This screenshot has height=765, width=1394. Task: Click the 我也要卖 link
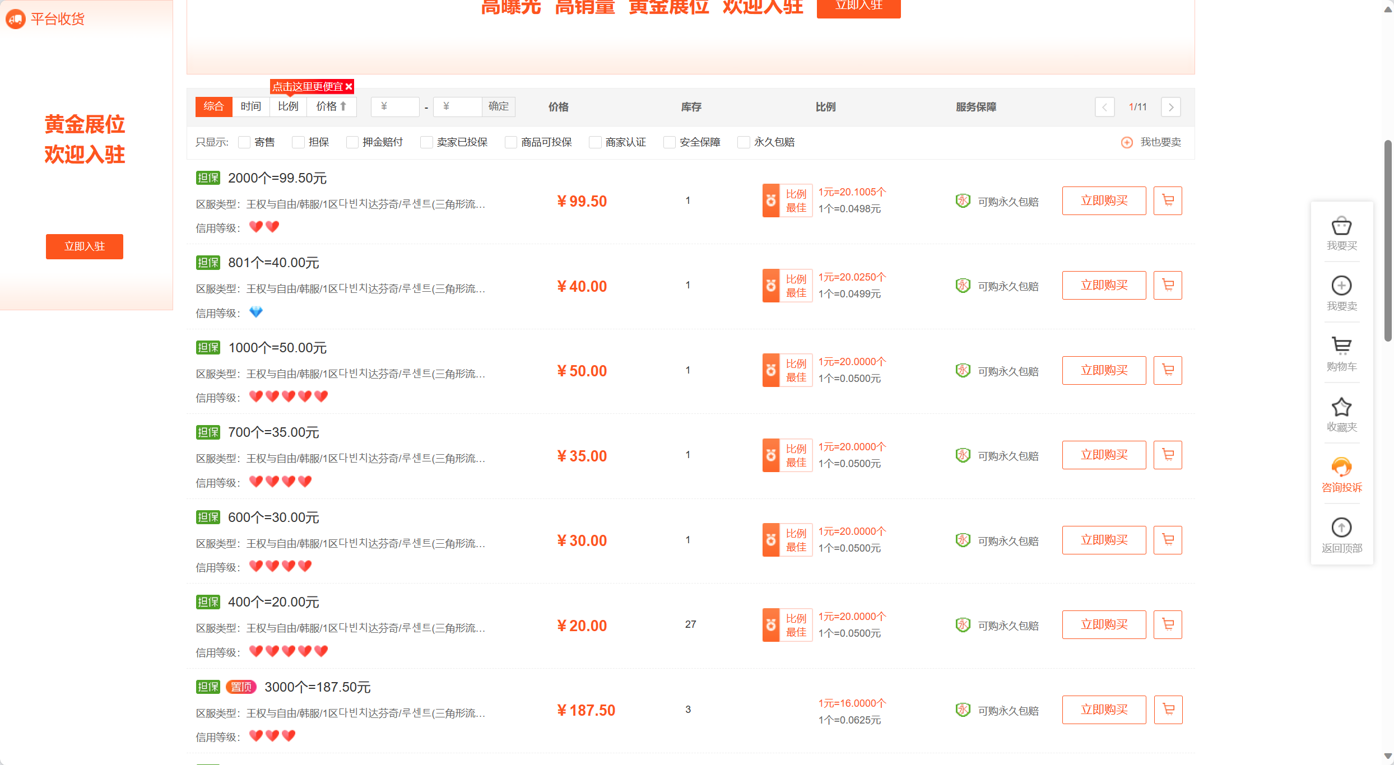pyautogui.click(x=1160, y=142)
